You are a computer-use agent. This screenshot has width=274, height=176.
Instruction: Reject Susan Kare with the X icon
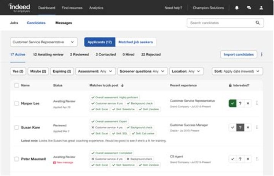(248, 127)
